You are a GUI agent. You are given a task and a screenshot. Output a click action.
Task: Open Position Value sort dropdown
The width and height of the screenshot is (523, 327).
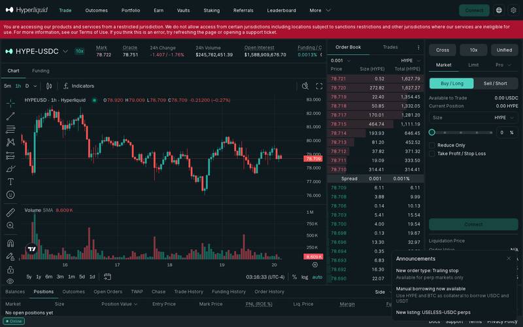(120, 304)
